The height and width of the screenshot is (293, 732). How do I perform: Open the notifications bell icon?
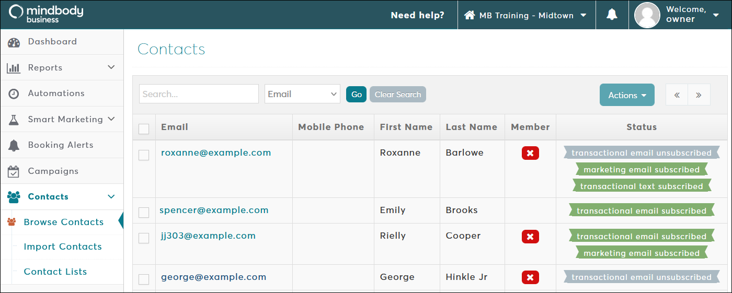[612, 15]
